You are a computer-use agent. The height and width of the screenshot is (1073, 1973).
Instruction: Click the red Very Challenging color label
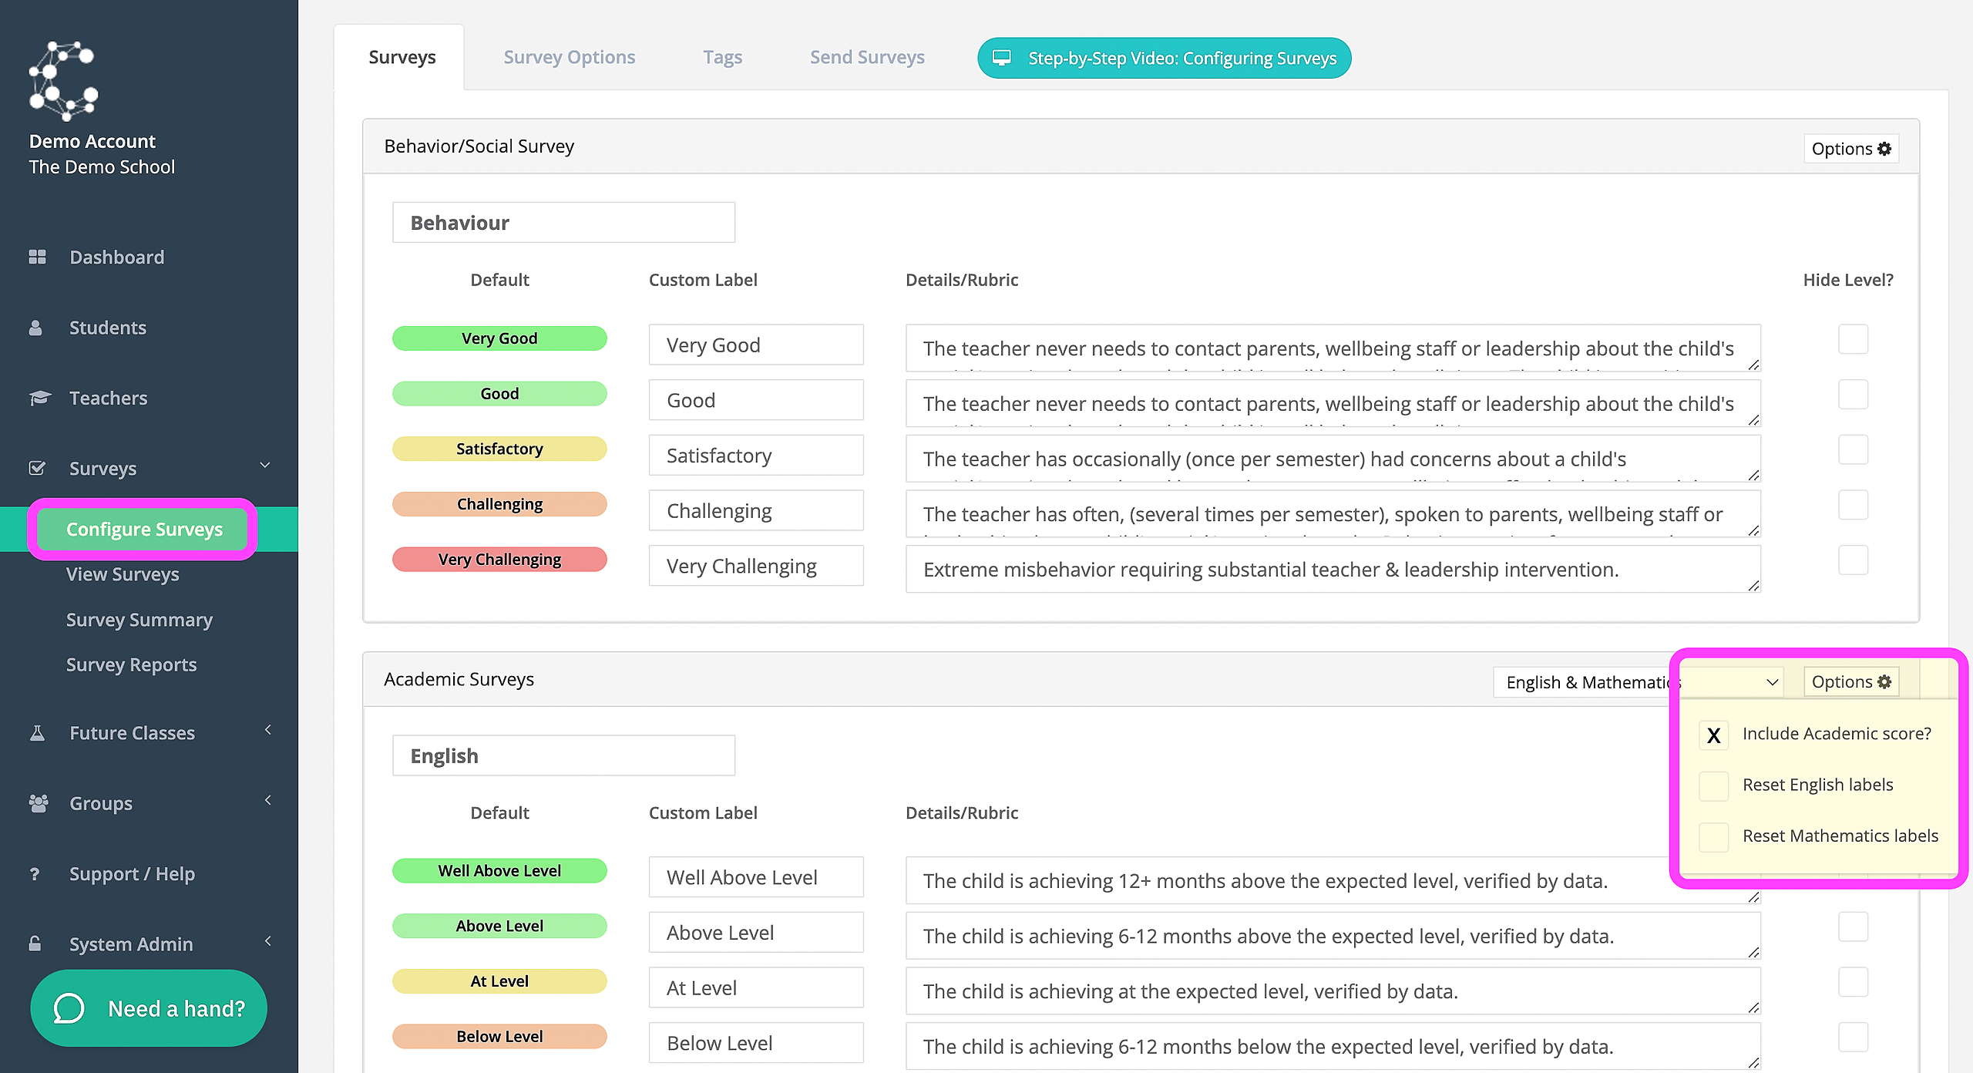[499, 559]
